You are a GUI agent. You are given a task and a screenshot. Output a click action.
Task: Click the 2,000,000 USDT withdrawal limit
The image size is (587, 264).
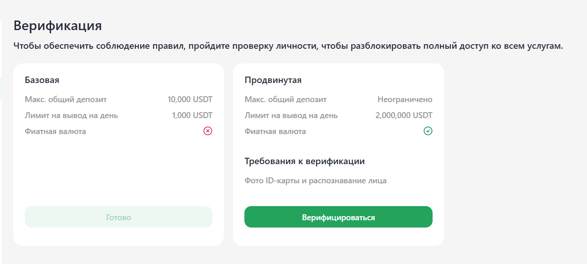point(404,115)
